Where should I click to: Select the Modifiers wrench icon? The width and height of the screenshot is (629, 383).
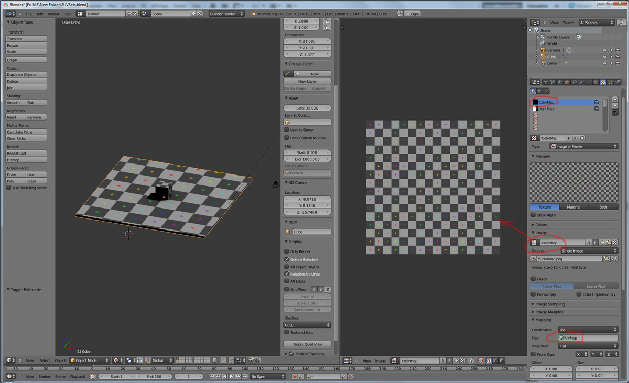[x=581, y=82]
